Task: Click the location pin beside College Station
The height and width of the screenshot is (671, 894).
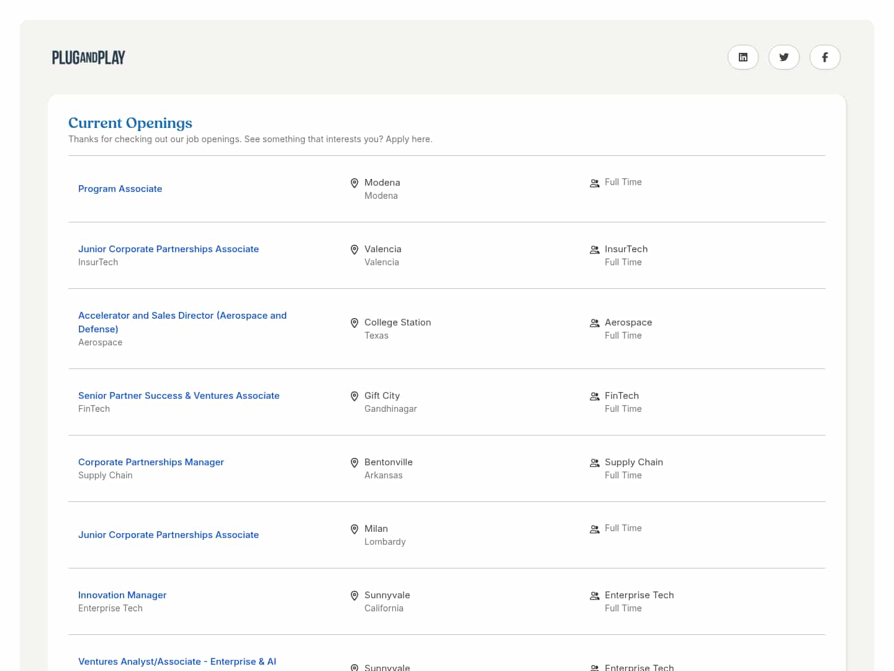Action: tap(354, 323)
